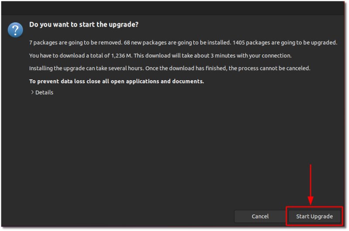Click the "1405 packages" upgraded sentence
This screenshot has height=231, width=349.
285,42
